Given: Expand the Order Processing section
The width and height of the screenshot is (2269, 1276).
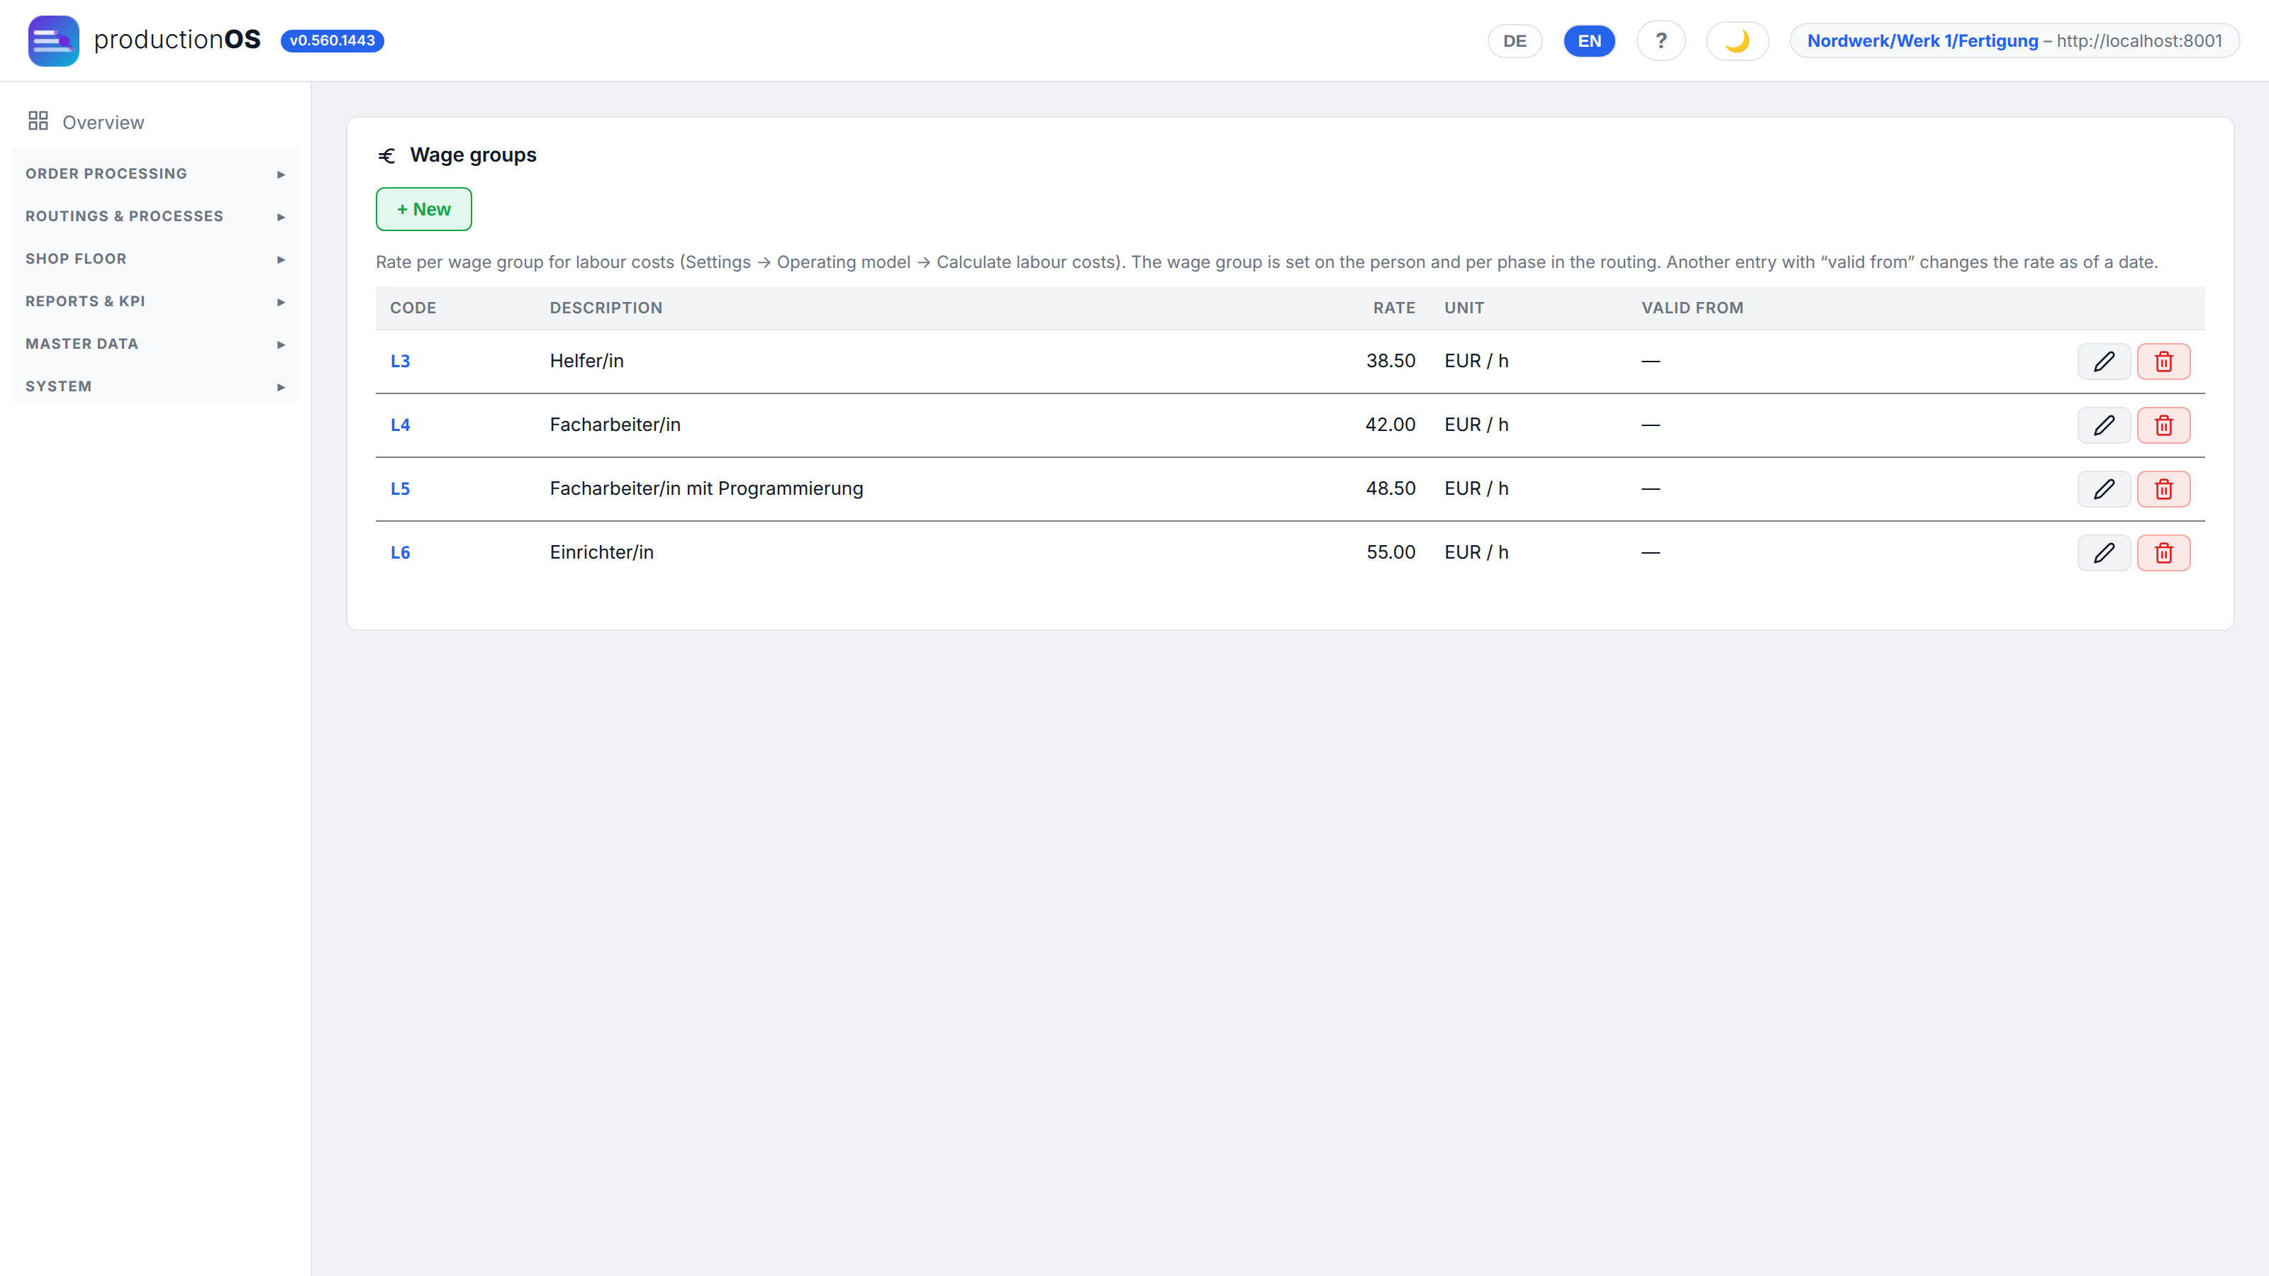Looking at the screenshot, I should (x=155, y=174).
